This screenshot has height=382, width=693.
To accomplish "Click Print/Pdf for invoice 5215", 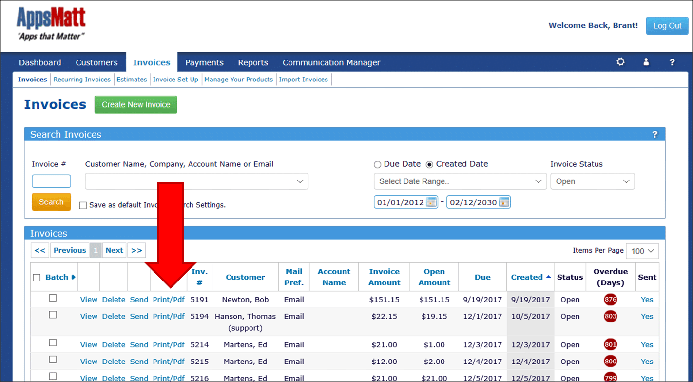I will (x=169, y=362).
